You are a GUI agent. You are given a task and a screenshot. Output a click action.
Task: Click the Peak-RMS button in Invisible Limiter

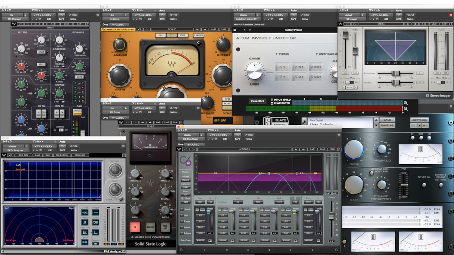coord(258,101)
